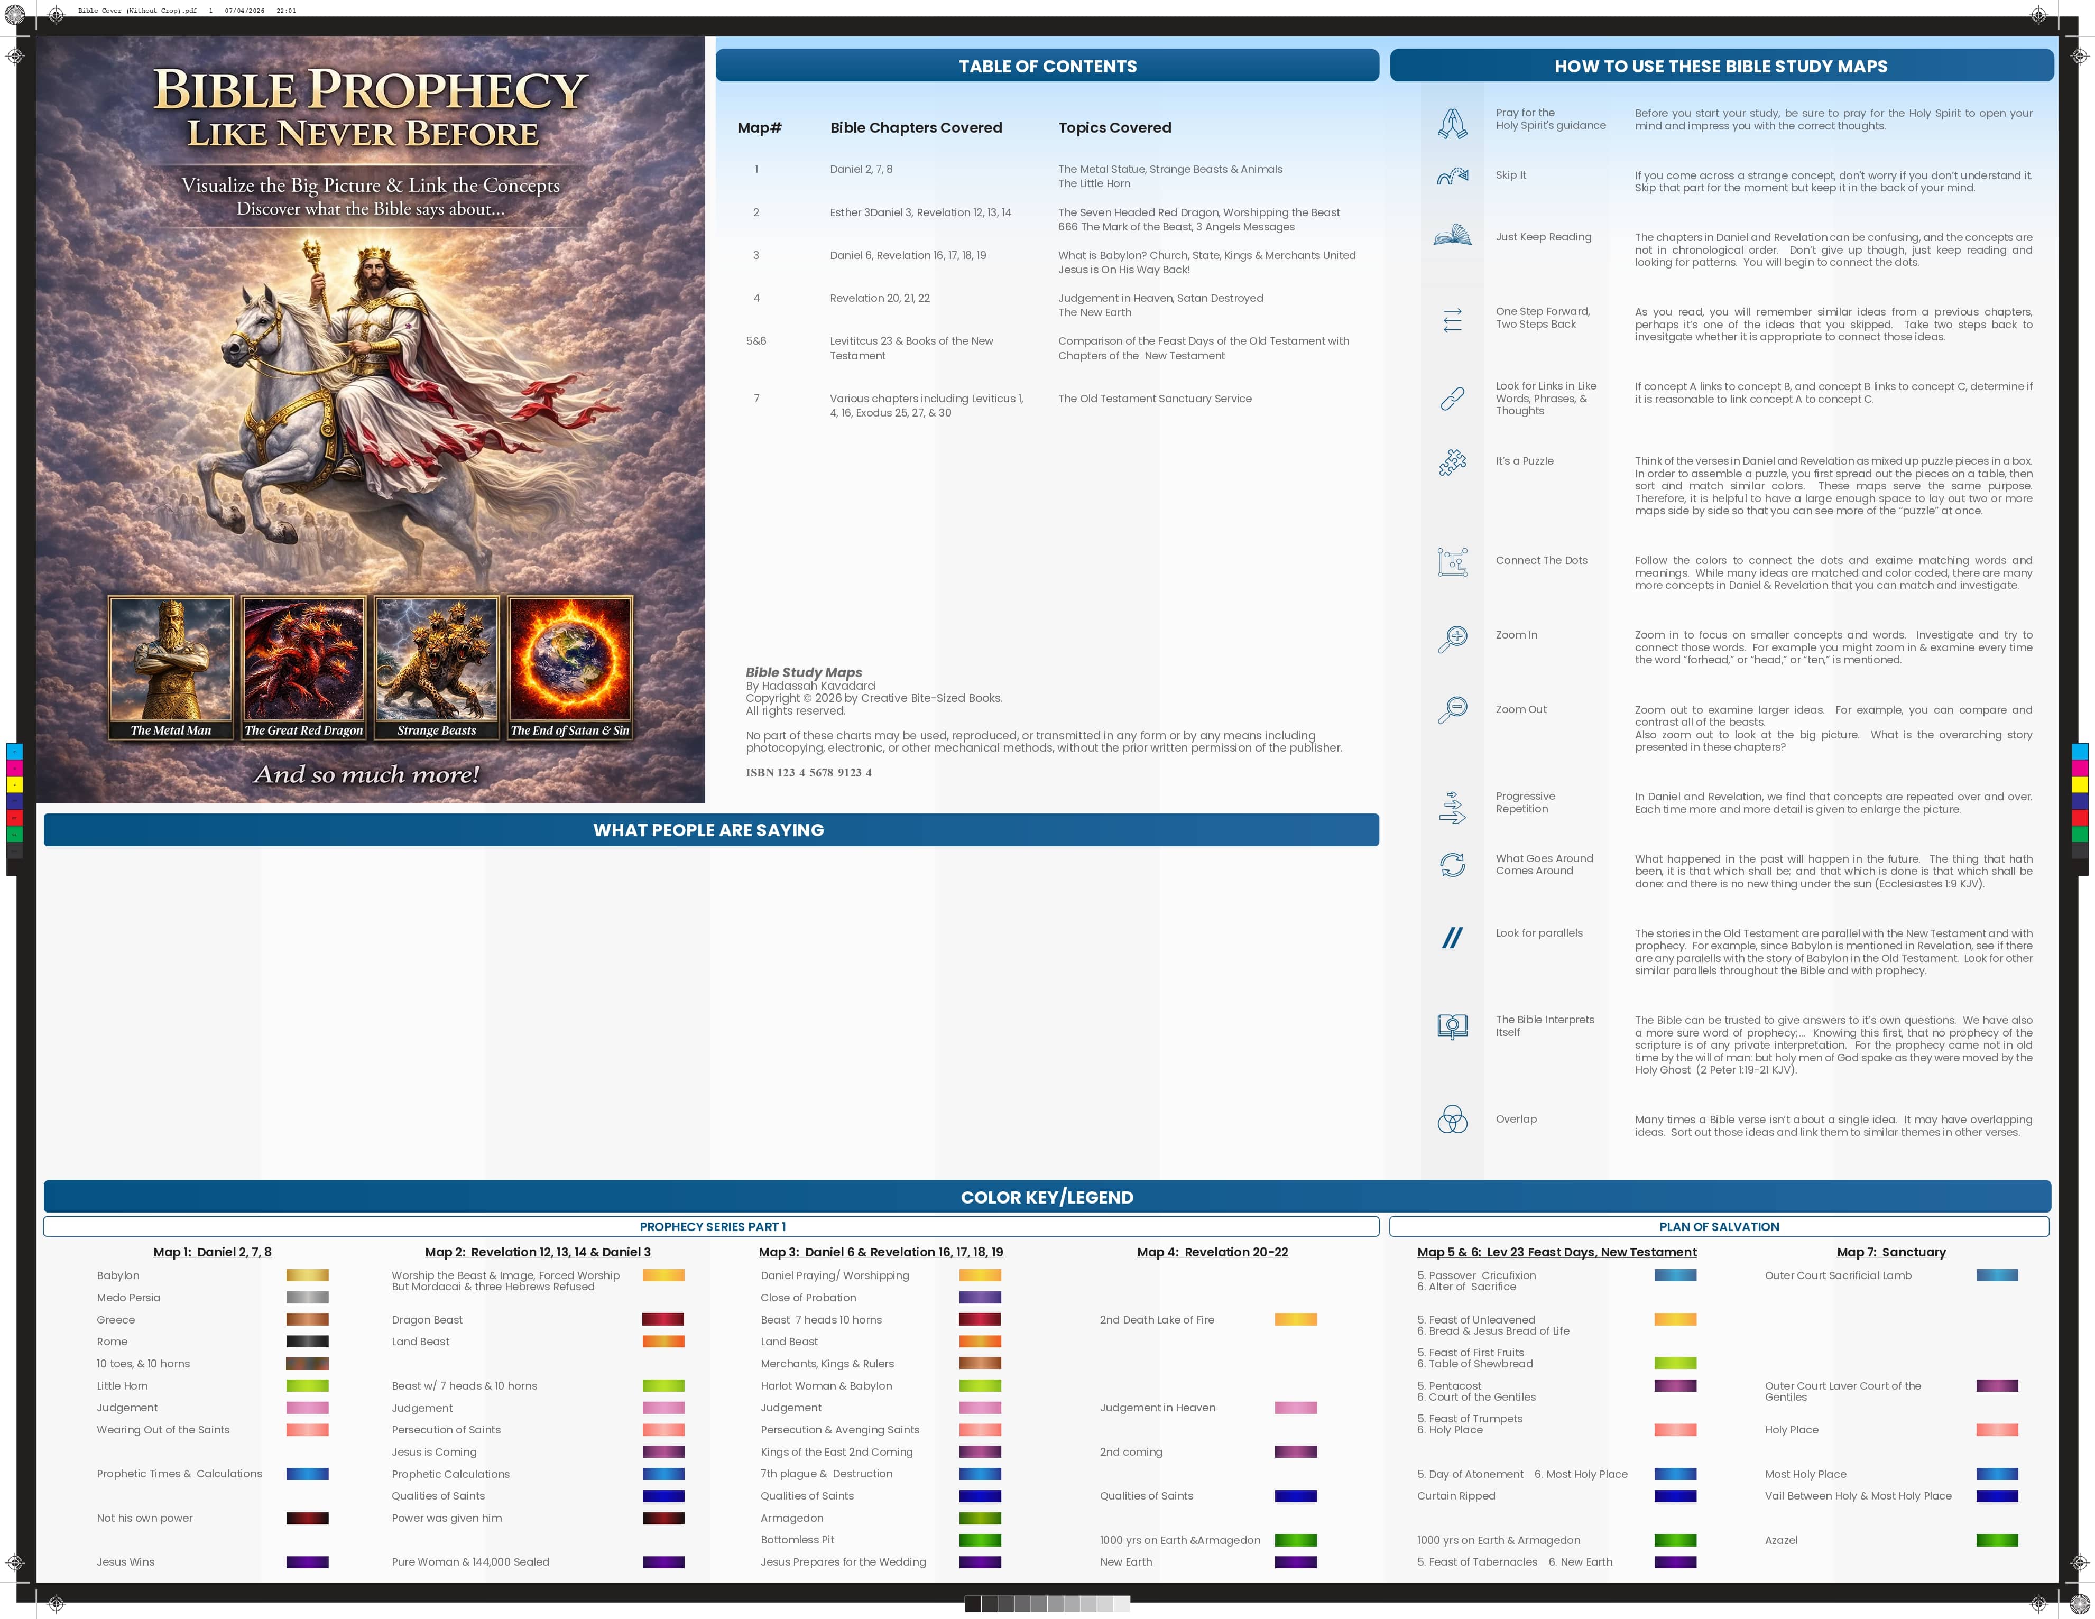Click the Little Horn green color swatch

307,1386
